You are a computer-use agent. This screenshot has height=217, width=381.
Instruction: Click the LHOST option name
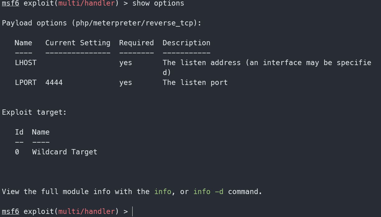click(x=25, y=63)
